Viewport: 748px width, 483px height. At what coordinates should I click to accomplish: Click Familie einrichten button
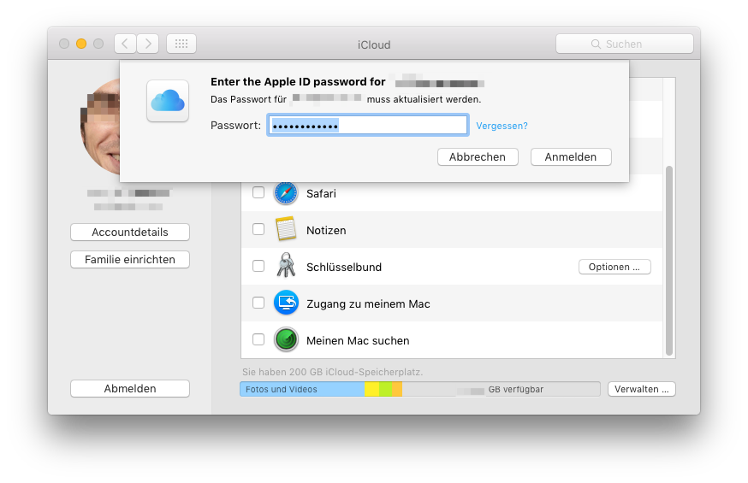130,259
